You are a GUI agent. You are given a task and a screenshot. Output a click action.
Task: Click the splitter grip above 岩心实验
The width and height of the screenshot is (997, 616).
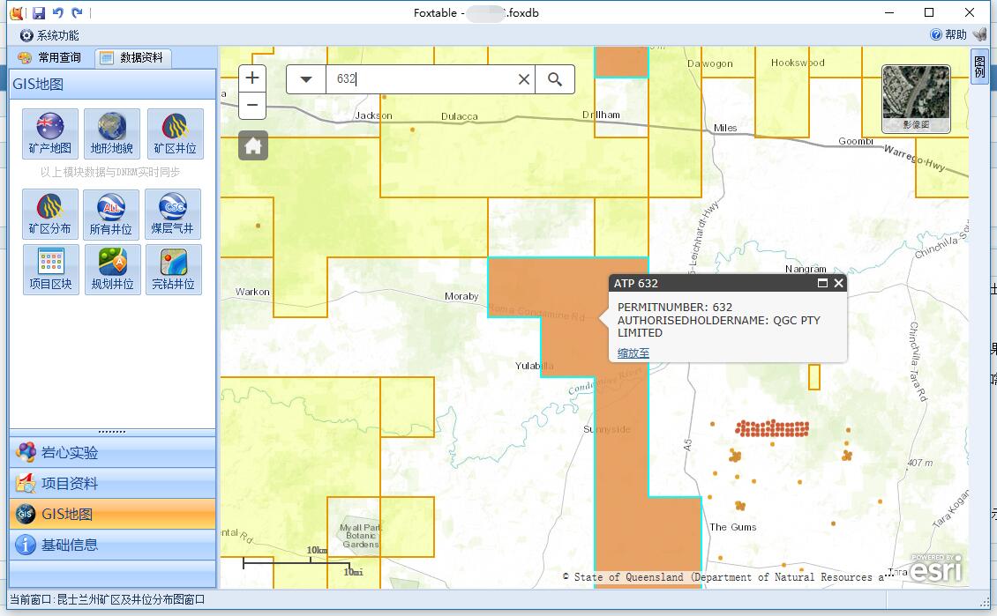pos(112,433)
